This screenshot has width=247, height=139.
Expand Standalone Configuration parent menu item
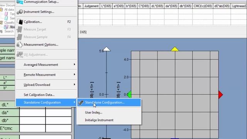coord(46,102)
